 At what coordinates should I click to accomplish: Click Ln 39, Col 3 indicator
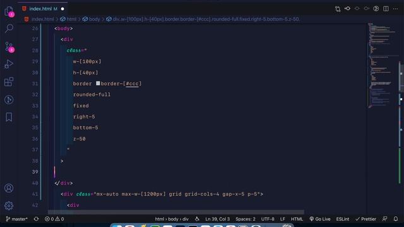[x=217, y=219]
